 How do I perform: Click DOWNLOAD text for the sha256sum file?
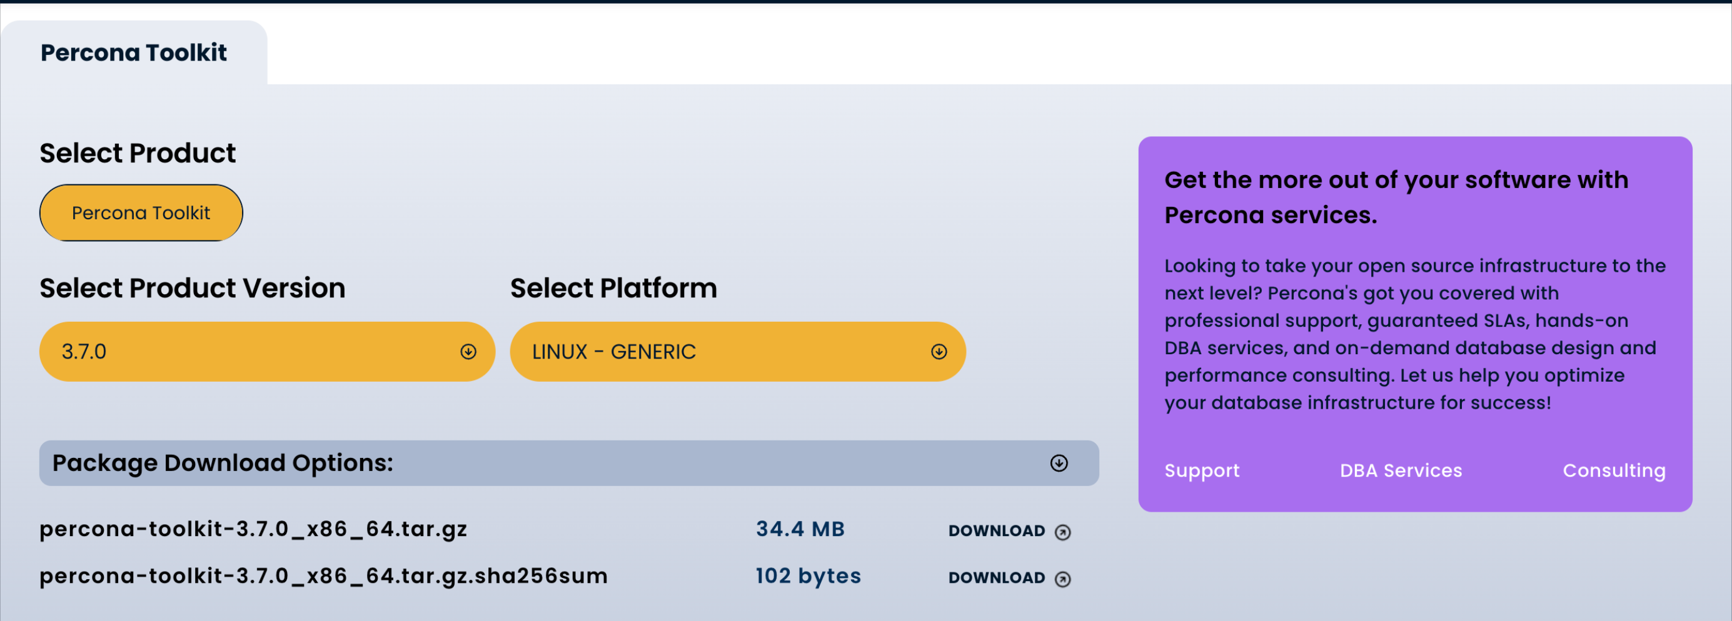coord(997,578)
